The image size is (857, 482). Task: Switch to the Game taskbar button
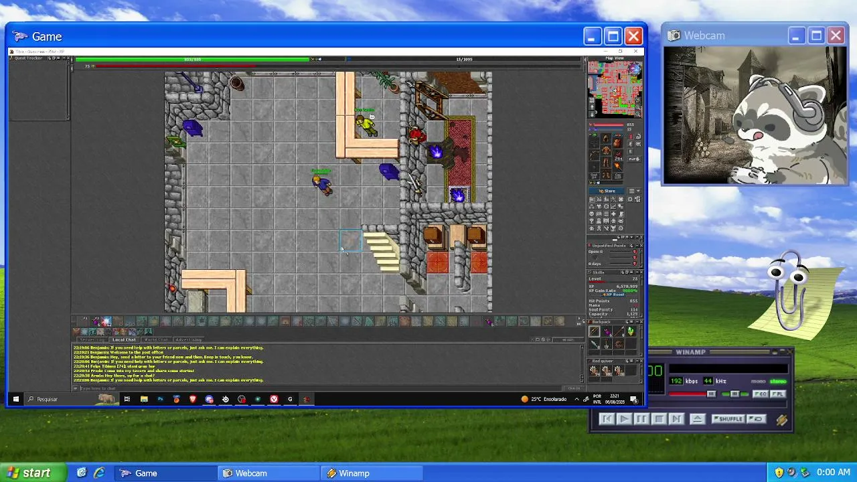click(x=165, y=473)
